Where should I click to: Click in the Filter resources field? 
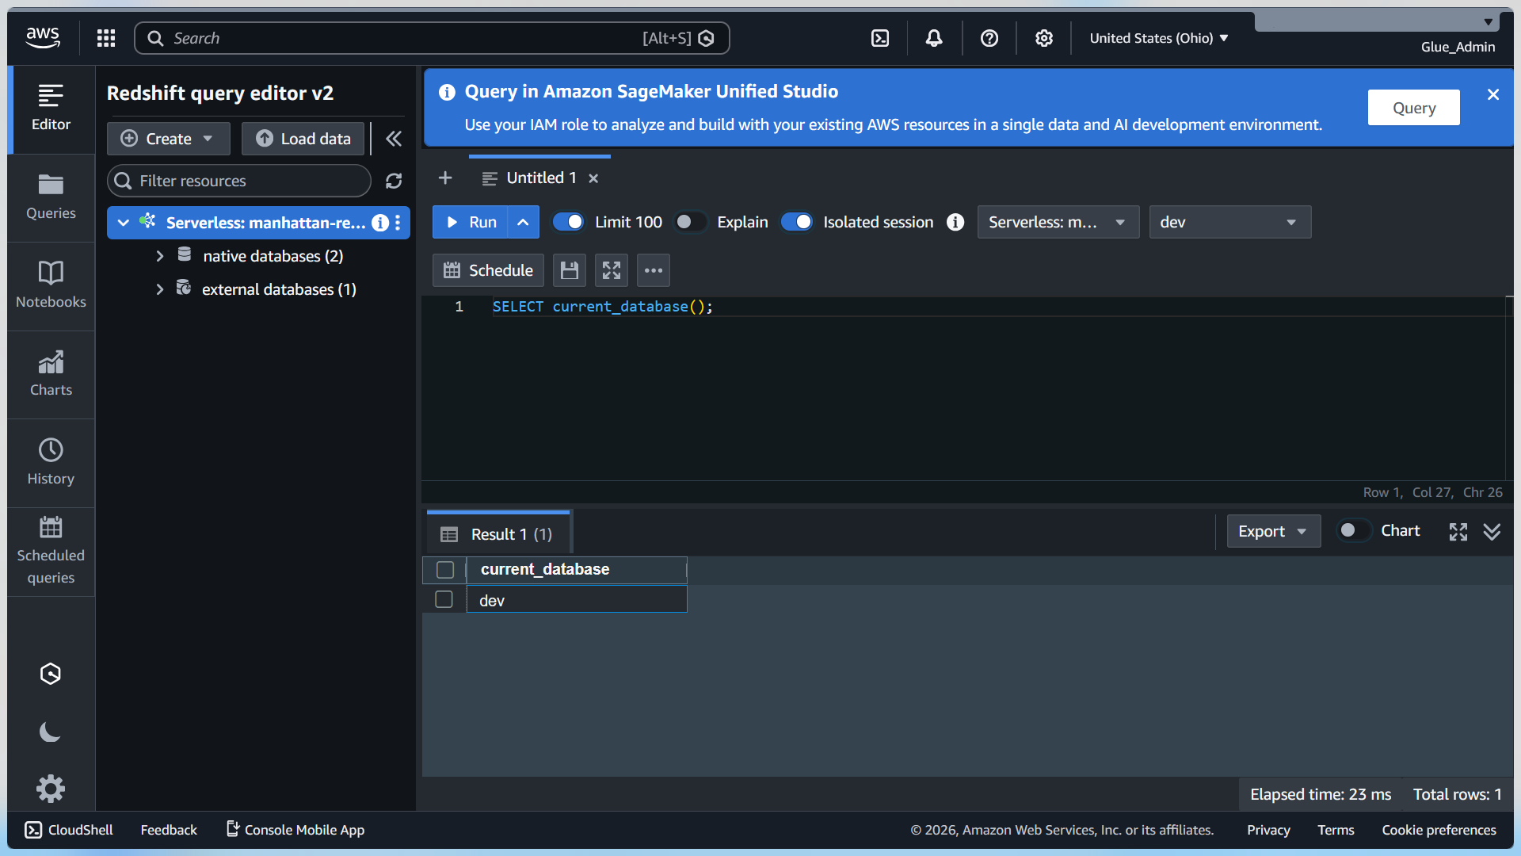239,181
